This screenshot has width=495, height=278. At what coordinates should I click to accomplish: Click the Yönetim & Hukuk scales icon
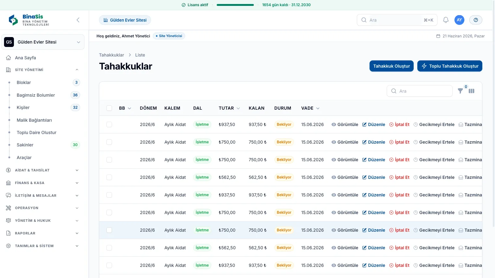click(x=9, y=221)
